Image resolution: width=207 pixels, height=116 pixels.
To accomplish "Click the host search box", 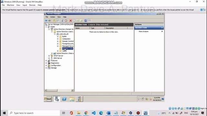I will tap(34, 113).
